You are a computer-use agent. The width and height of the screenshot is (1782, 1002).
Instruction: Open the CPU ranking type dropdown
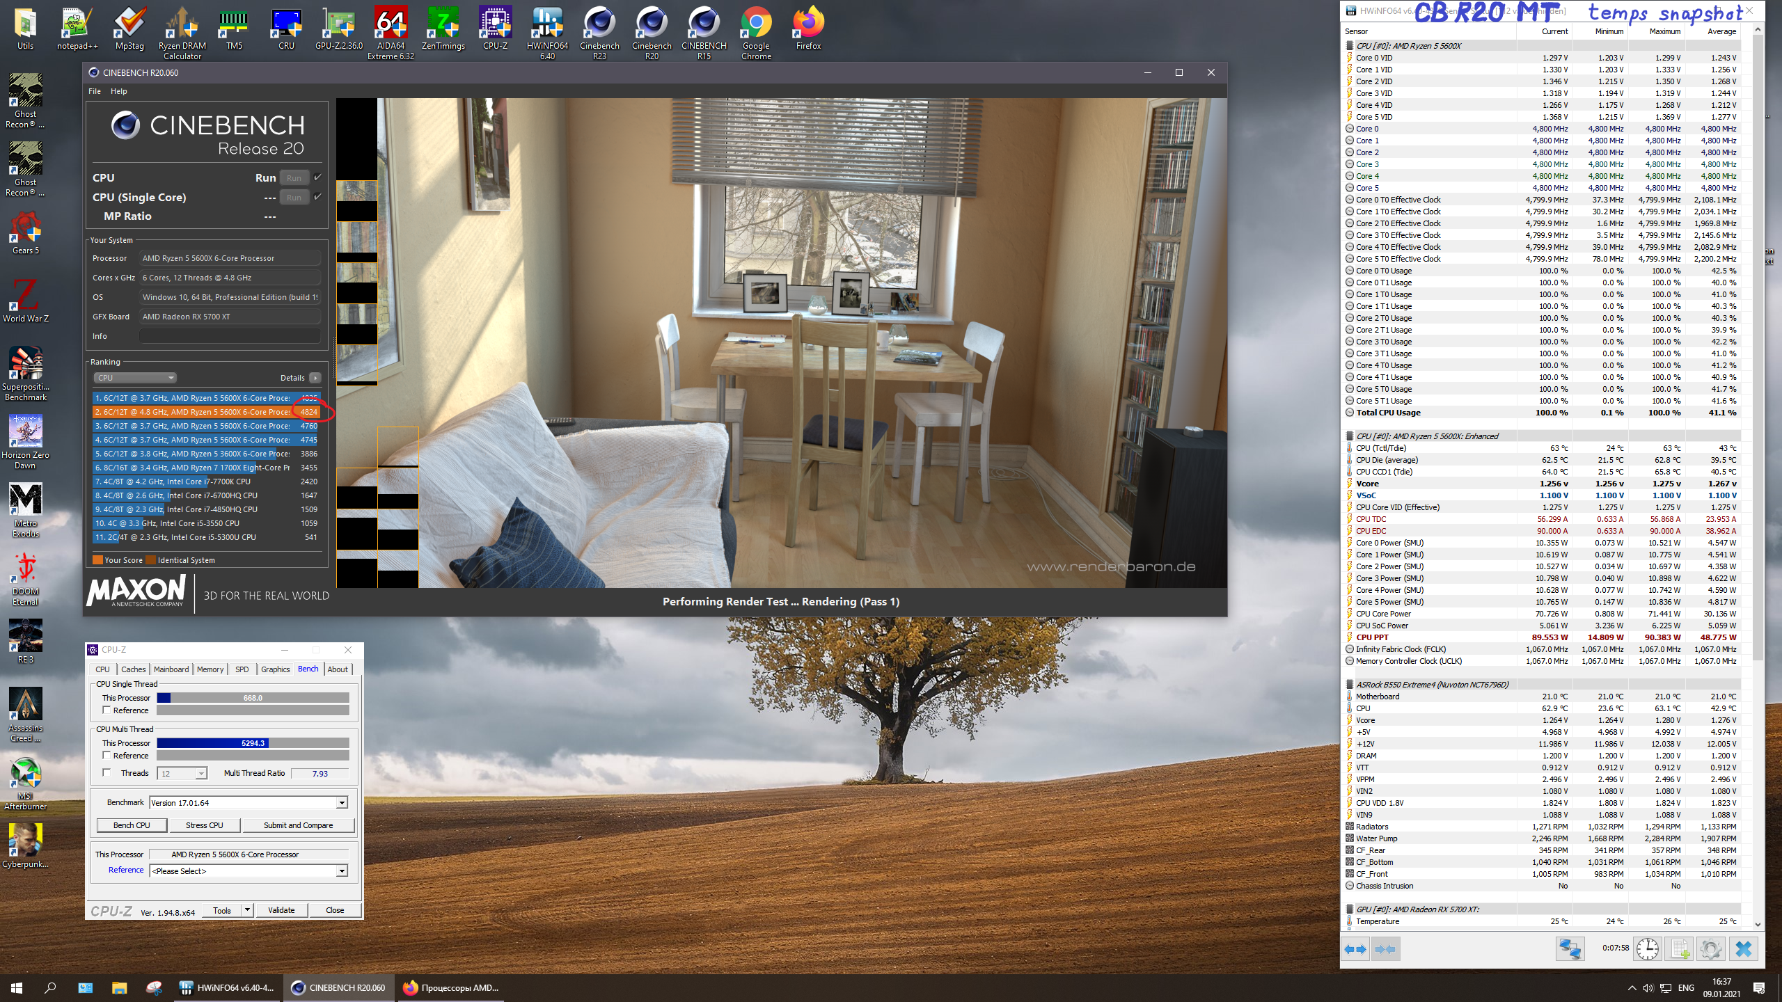tap(135, 378)
